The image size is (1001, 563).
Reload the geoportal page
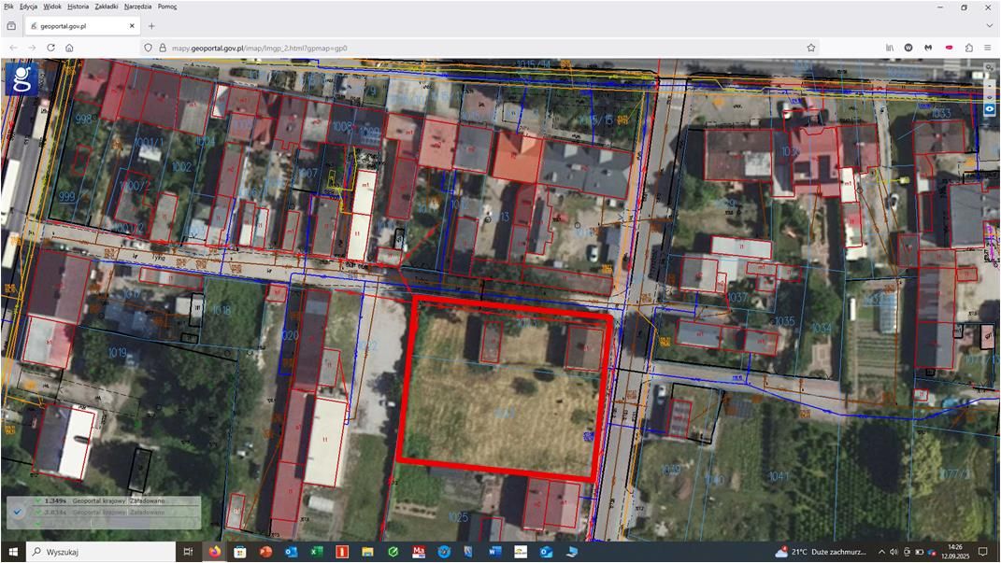(x=50, y=48)
